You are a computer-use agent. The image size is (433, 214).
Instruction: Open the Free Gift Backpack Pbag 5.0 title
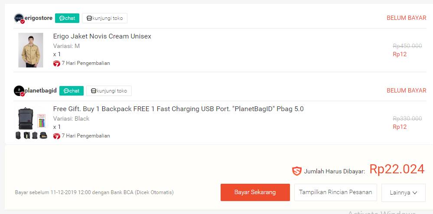178,109
